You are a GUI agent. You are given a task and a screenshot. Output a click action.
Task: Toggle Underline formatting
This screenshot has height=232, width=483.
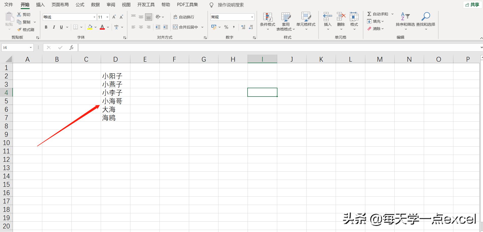pos(61,27)
